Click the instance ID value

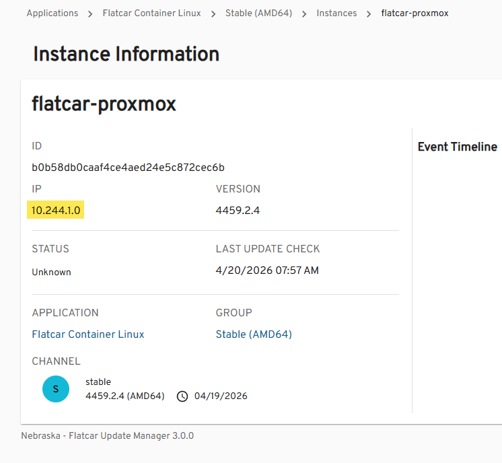point(128,168)
